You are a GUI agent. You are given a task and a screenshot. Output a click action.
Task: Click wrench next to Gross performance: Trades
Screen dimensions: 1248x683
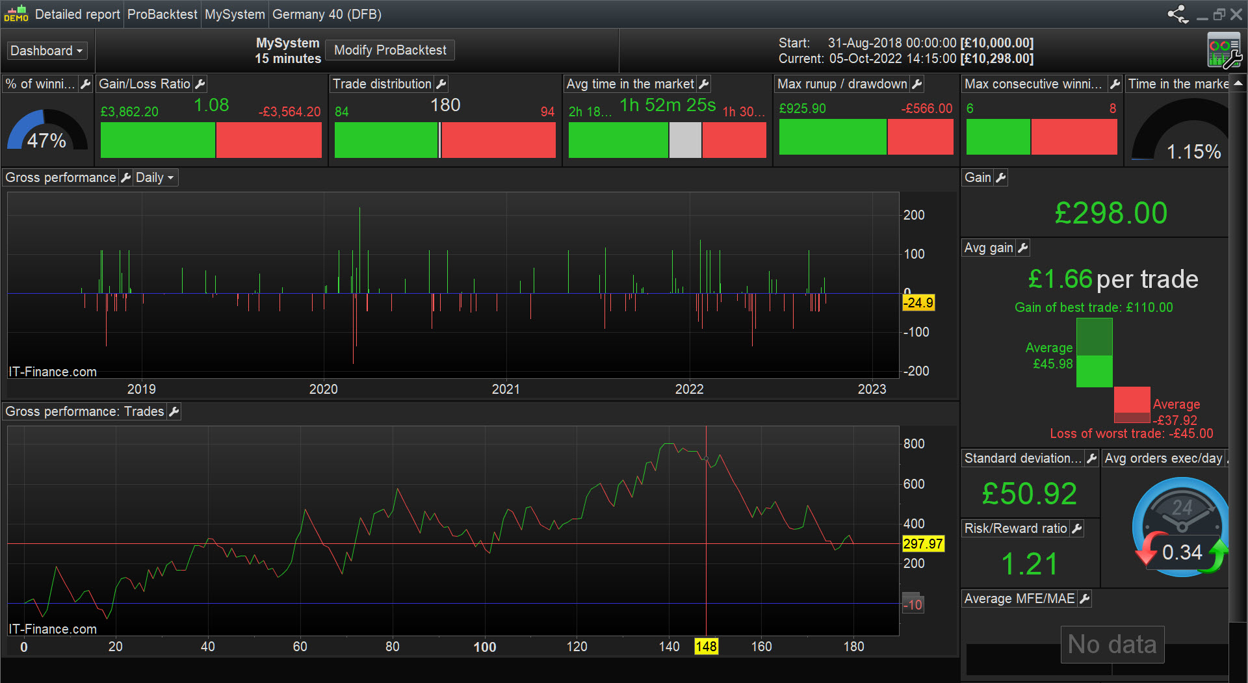click(x=174, y=411)
